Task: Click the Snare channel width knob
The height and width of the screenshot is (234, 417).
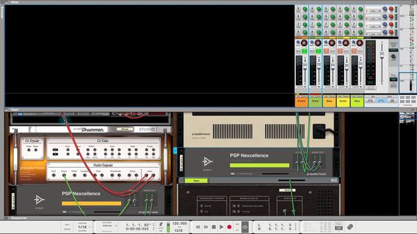Action: (x=312, y=42)
